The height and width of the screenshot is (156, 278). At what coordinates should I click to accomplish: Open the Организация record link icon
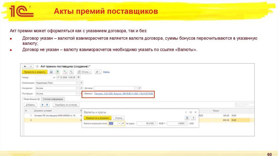click(x=81, y=83)
